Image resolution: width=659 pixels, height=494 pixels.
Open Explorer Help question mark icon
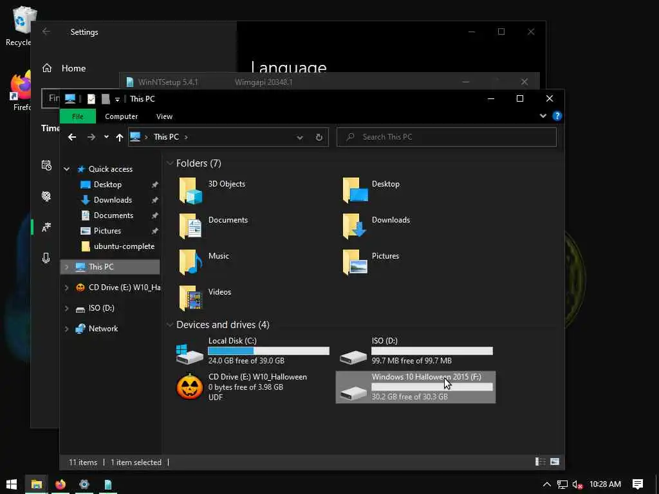pos(557,116)
